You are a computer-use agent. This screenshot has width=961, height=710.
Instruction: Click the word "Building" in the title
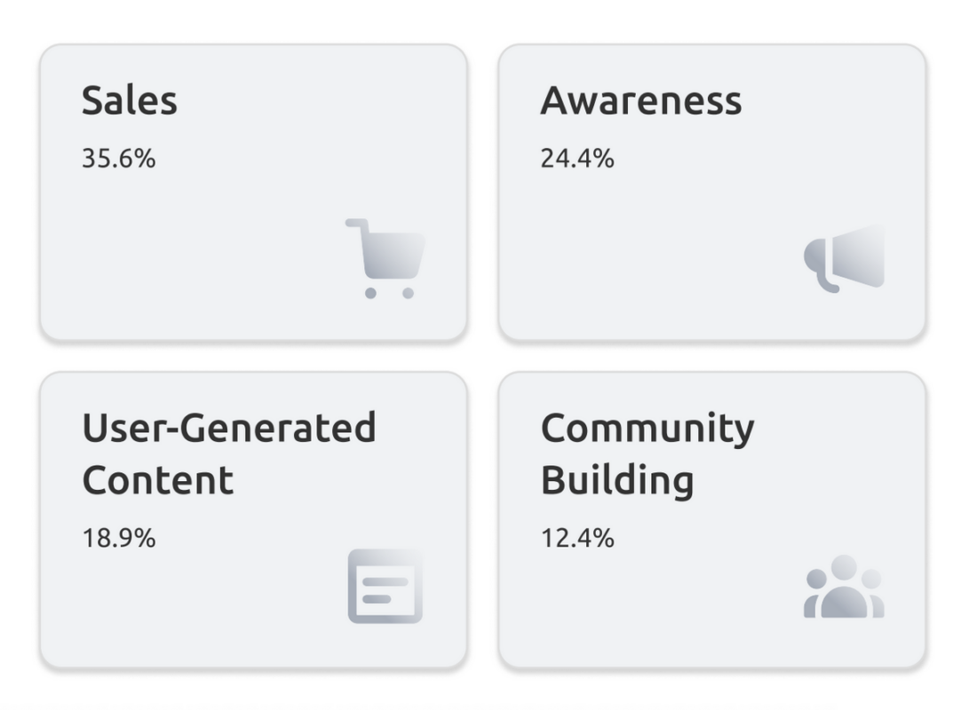tap(616, 480)
